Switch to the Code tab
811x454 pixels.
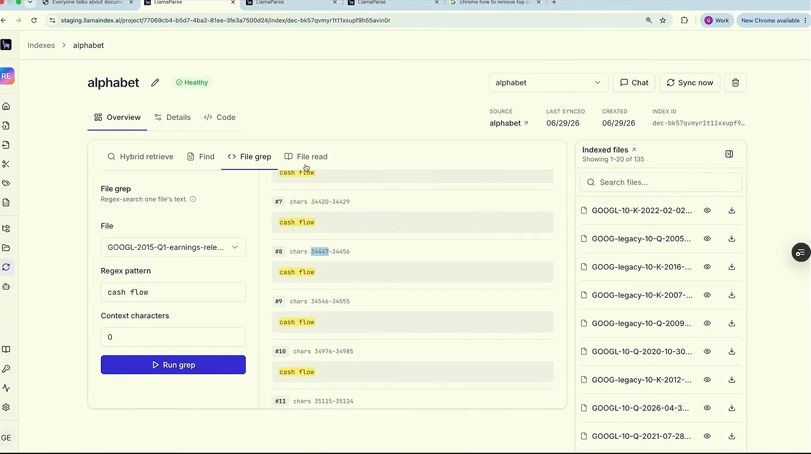coord(220,118)
